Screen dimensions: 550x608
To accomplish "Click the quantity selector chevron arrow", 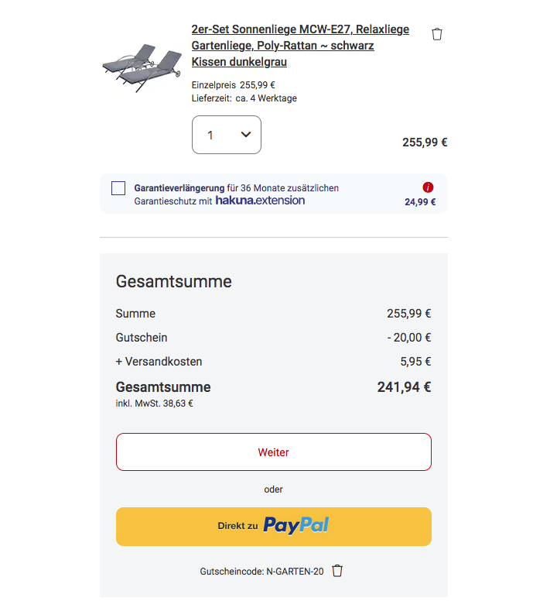I will [x=246, y=135].
